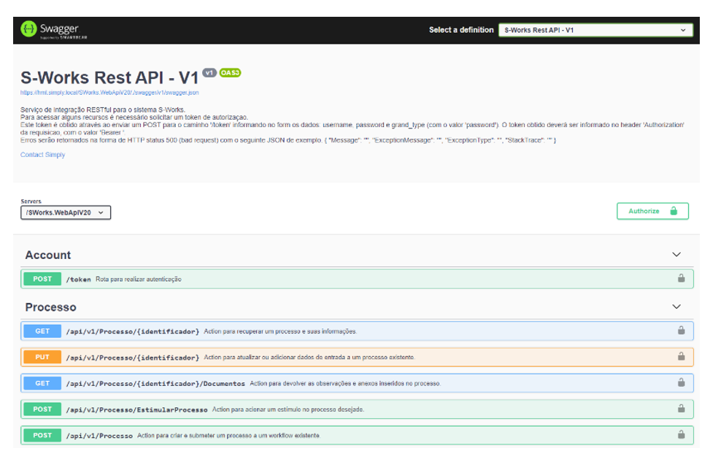Click the S-Works Rest API - V1 title
710x459 pixels.
click(109, 78)
